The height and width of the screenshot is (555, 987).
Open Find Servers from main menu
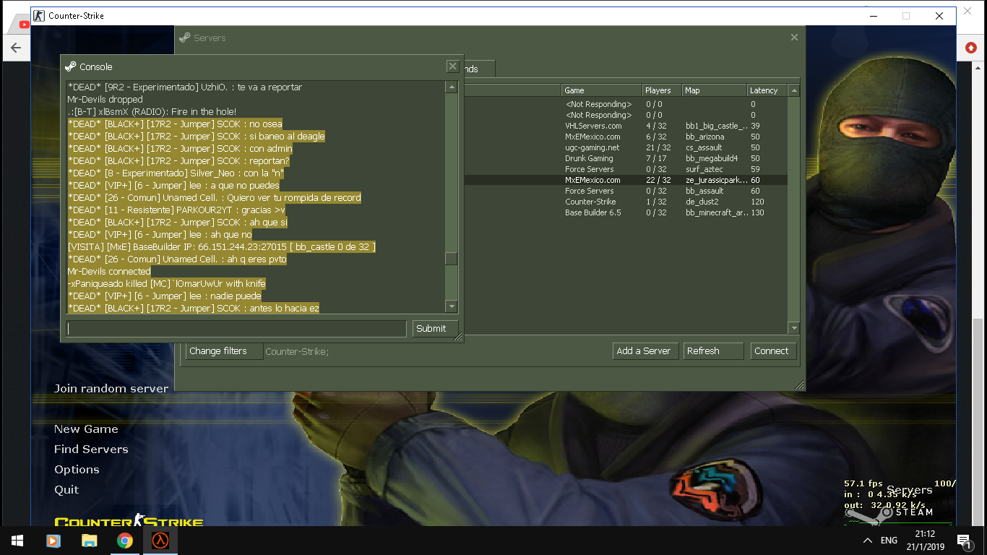point(91,449)
